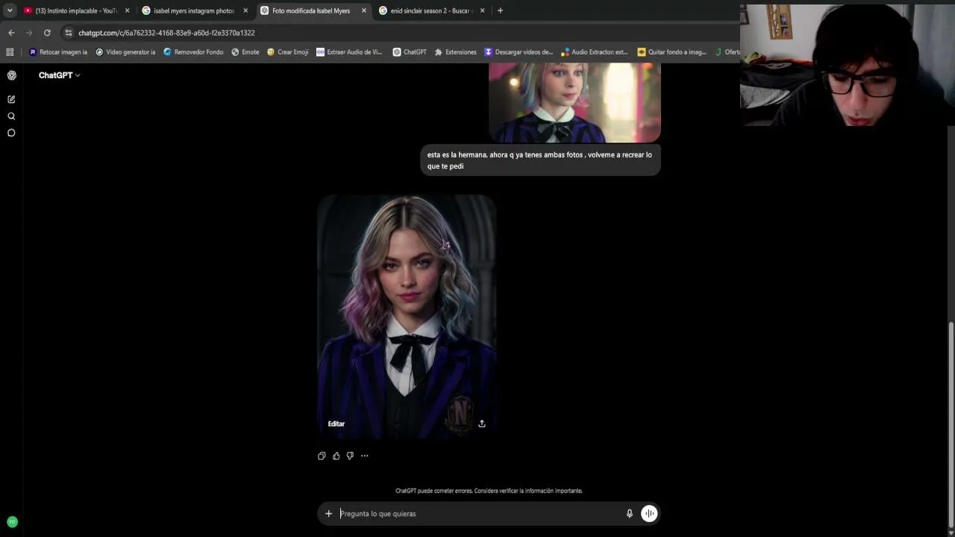
Task: Click the user message 'esta es la hermana...'
Action: tap(540, 160)
